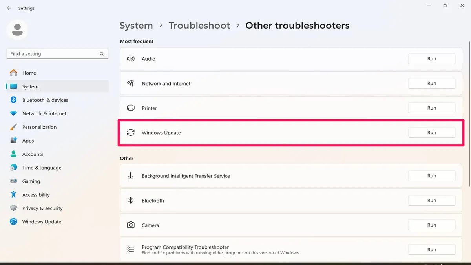Click the Windows Update refresh arrows icon
This screenshot has height=265, width=471.
pyautogui.click(x=131, y=133)
